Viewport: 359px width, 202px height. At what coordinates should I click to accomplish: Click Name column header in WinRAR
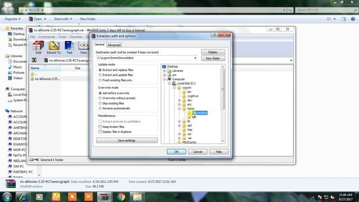(x=45, y=68)
